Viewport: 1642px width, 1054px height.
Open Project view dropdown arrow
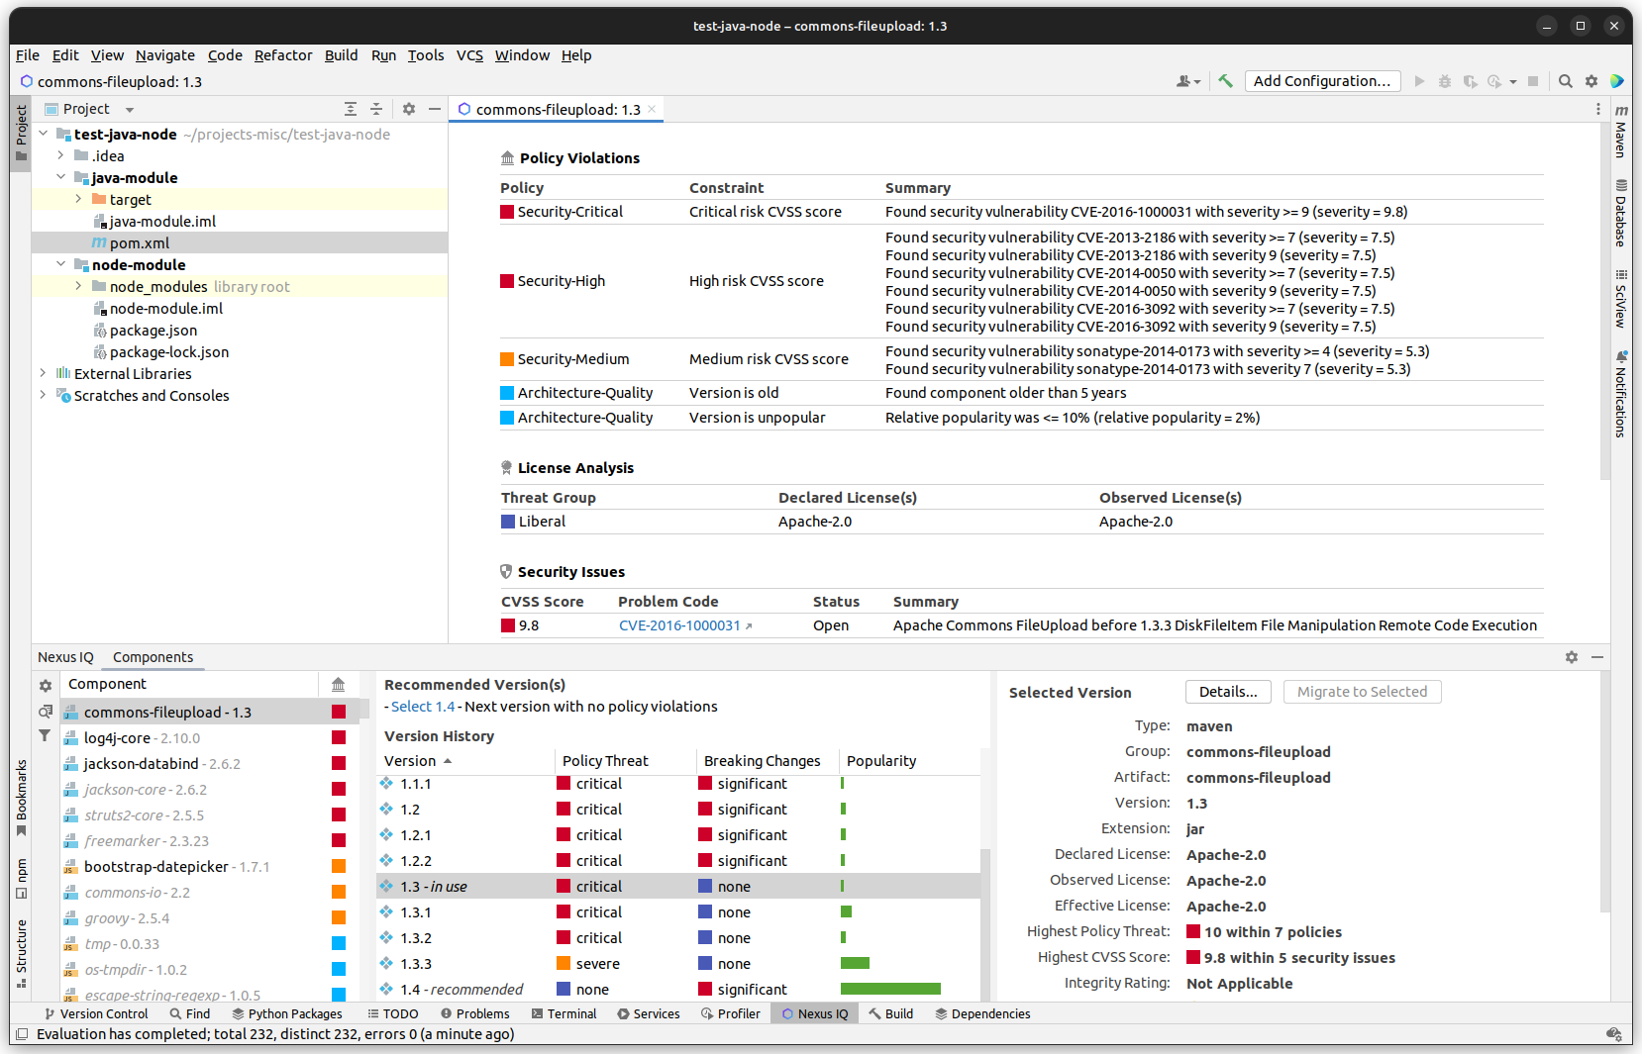pos(130,110)
